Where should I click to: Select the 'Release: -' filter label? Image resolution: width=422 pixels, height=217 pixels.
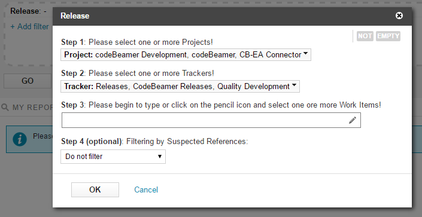click(28, 11)
